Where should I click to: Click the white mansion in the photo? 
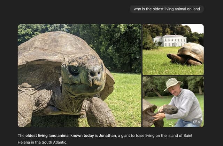click(170, 41)
